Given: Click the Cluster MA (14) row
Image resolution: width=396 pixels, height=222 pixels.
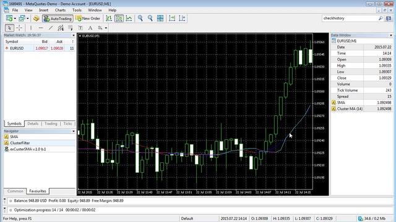Looking at the screenshot, I should 361,109.
